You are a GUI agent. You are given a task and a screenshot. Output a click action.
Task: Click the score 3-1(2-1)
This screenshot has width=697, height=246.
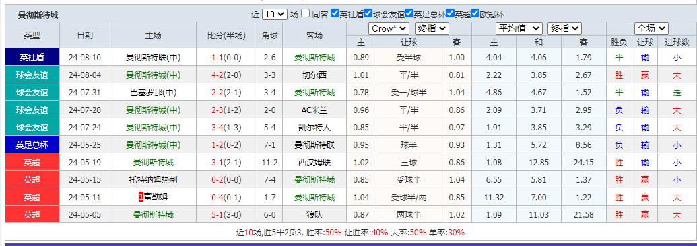(x=227, y=163)
